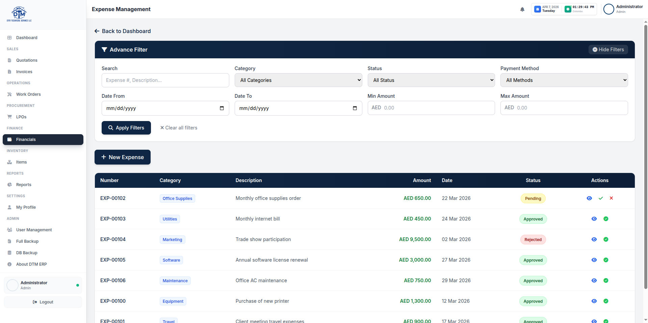Screen dimensions: 648x323
Task: Click the DTM logo in sidebar
Action: pos(19,14)
